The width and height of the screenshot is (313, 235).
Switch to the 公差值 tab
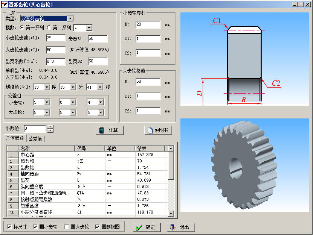click(36, 139)
